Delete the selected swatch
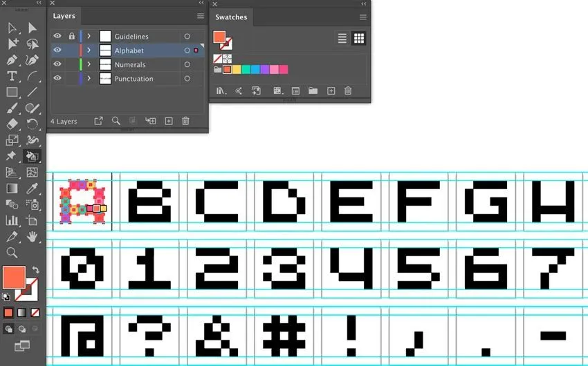This screenshot has height=366, width=588. [348, 90]
